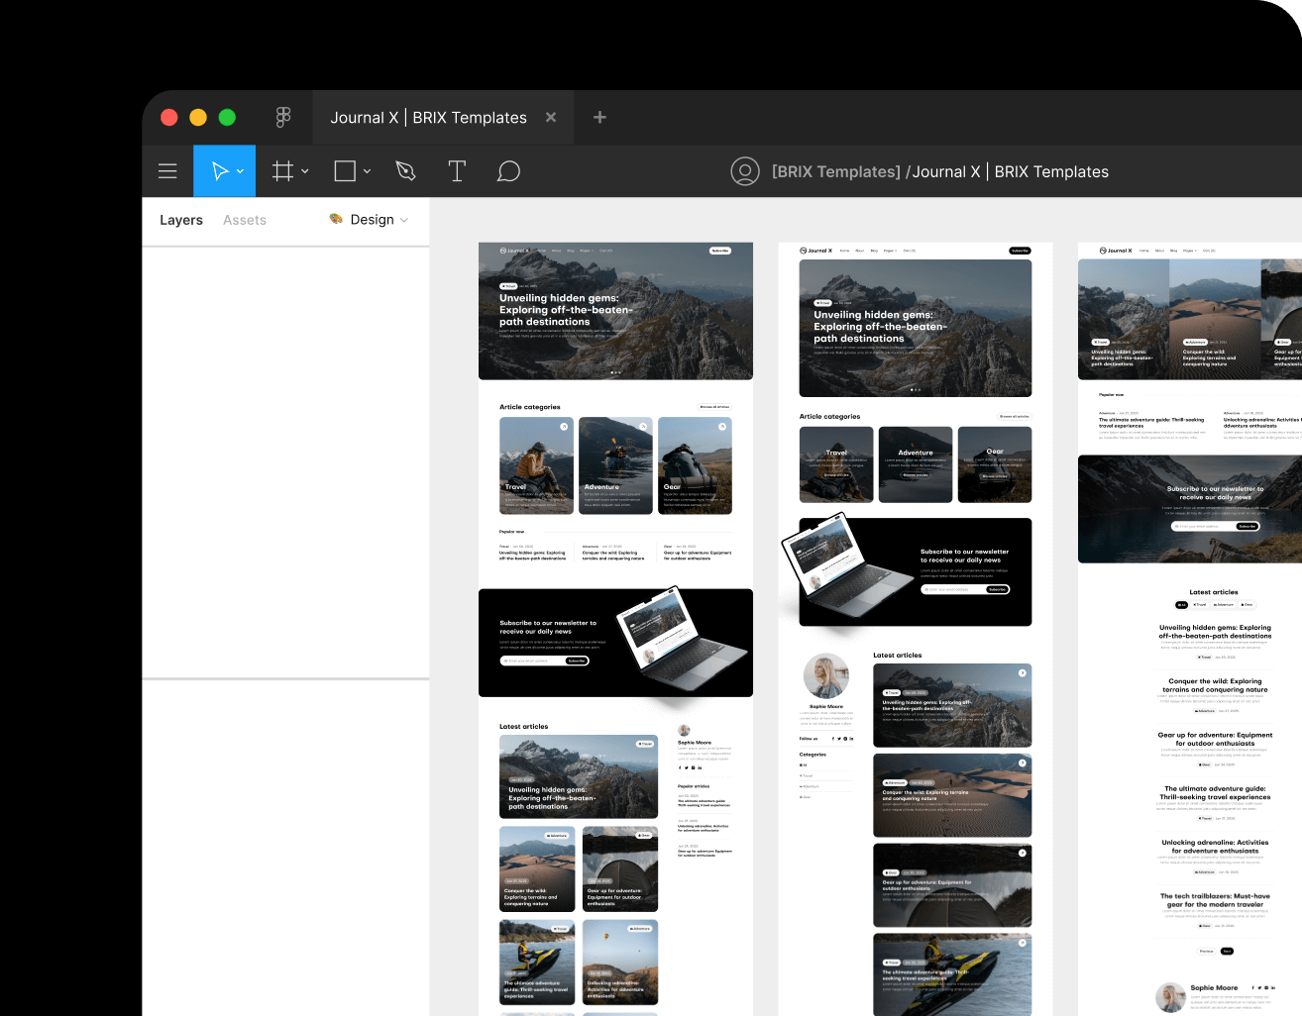Click The tech trailblazers article title
Viewport: 1302px width, 1016px height.
click(1215, 900)
